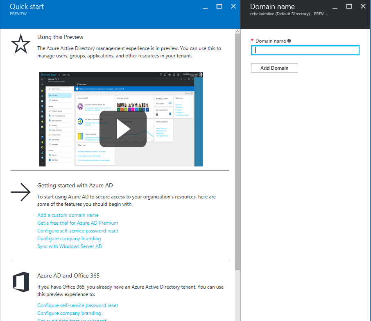Open Get a free trial for Azure AD Premium
The height and width of the screenshot is (321, 371).
(78, 223)
